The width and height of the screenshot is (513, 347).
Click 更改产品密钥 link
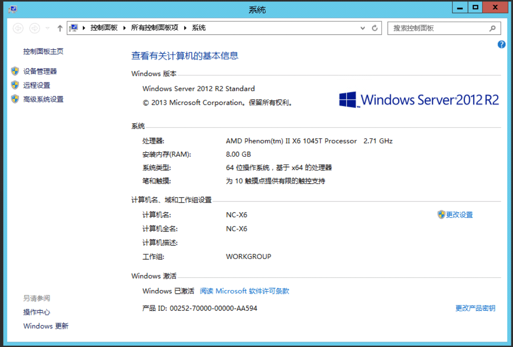click(475, 308)
